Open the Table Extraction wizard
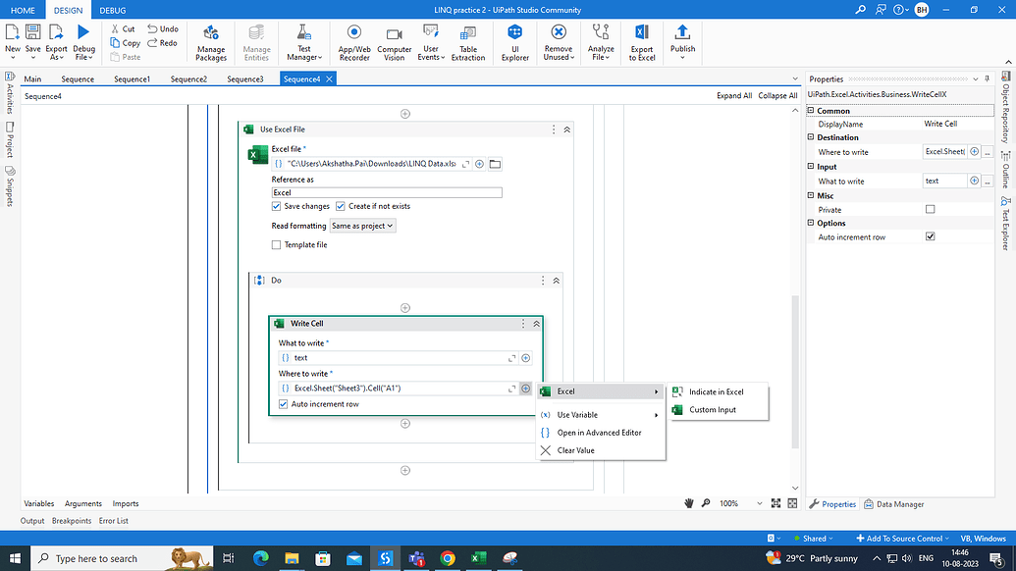Screen dimensions: 1016x571 468,42
